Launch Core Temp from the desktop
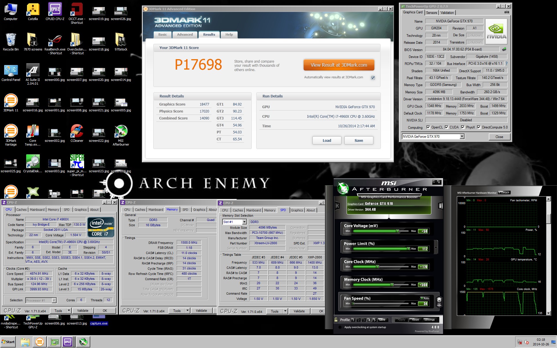The width and height of the screenshot is (557, 348). (x=33, y=135)
